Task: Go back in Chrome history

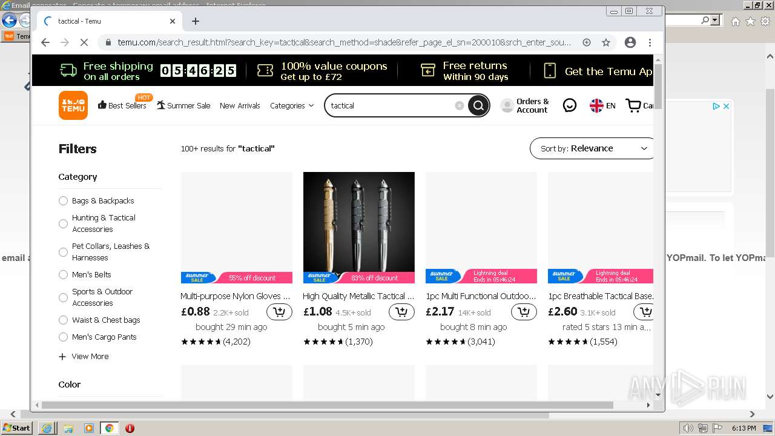Action: [x=45, y=42]
